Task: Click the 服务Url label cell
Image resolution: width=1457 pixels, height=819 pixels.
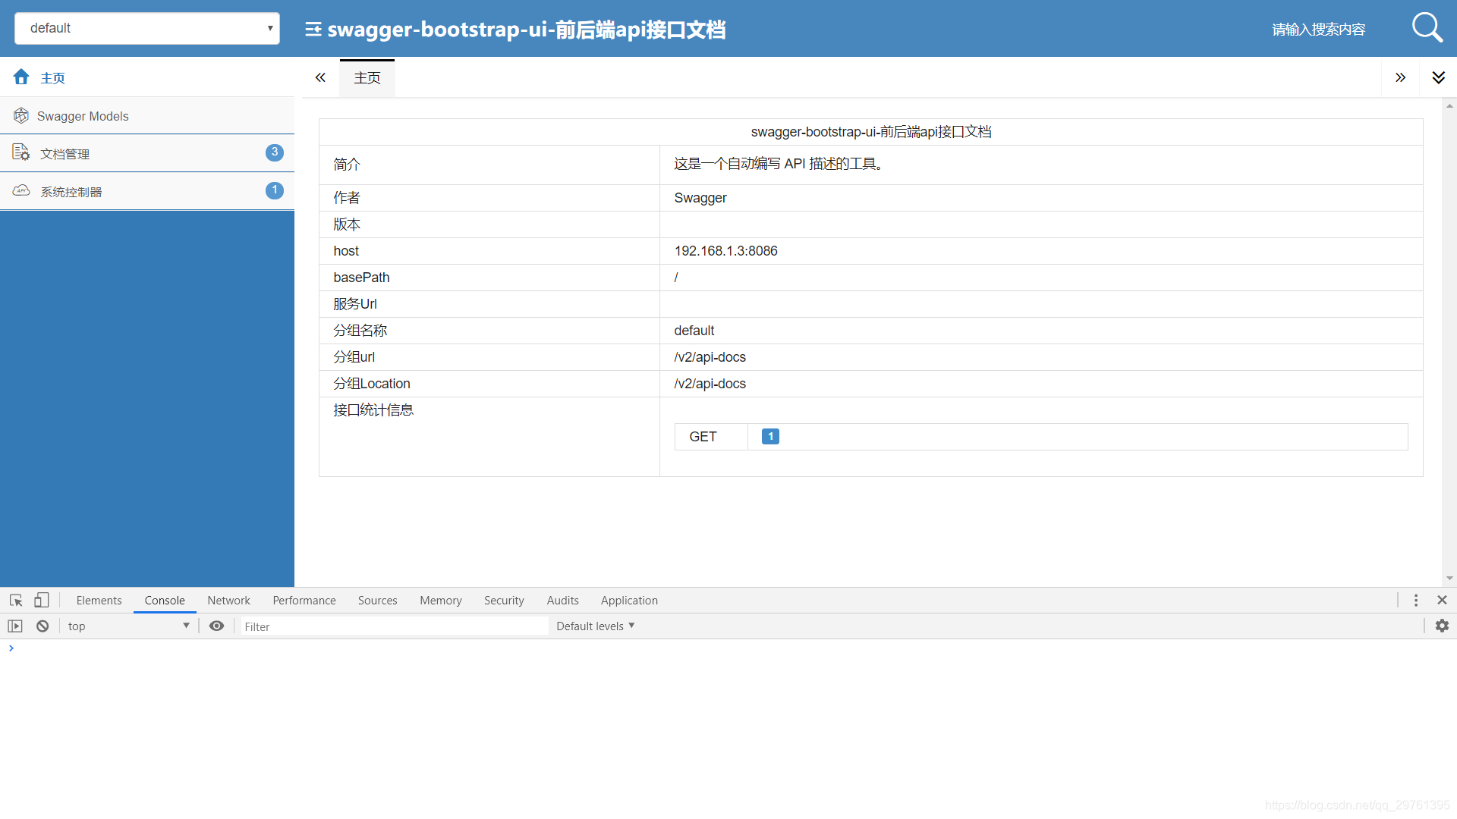Action: coord(489,304)
